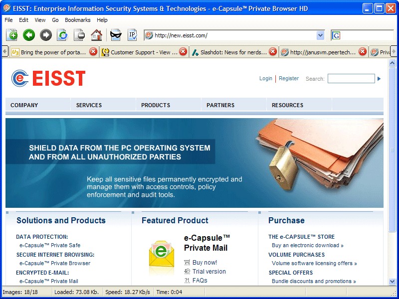The width and height of the screenshot is (399, 299).
Task: Open e-Capsule Private Browser link
Action: coord(55,263)
